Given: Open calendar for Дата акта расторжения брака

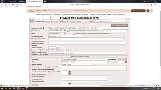Looking at the screenshot, I should (x=69, y=74).
